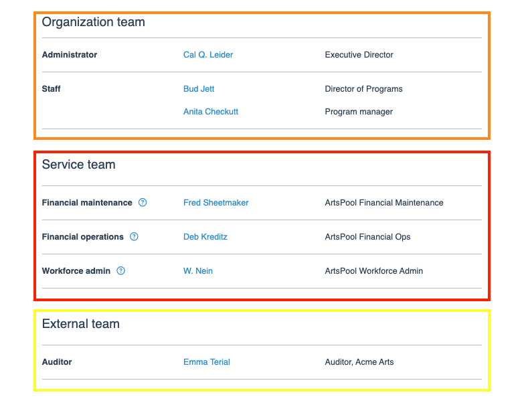Image resolution: width=524 pixels, height=413 pixels.
Task: Click the Administrator role label
Action: [x=70, y=55]
